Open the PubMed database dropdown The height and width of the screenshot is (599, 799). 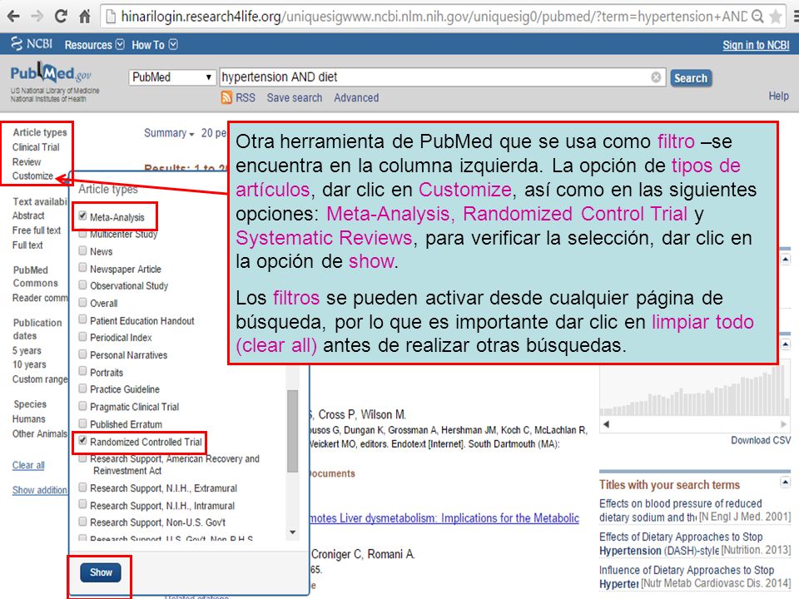[x=172, y=77]
